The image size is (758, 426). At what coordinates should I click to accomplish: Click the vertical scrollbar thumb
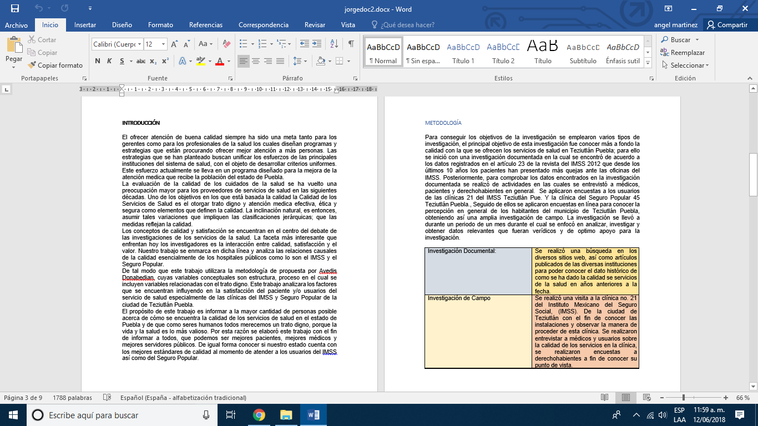[753, 174]
